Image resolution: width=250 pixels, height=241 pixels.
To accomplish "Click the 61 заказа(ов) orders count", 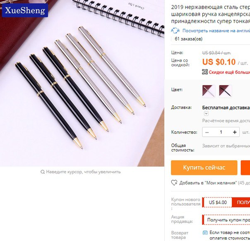I will point(189,39).
